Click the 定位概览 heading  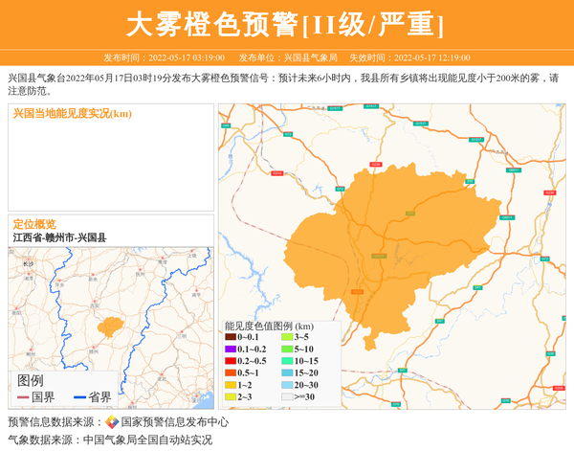click(34, 224)
